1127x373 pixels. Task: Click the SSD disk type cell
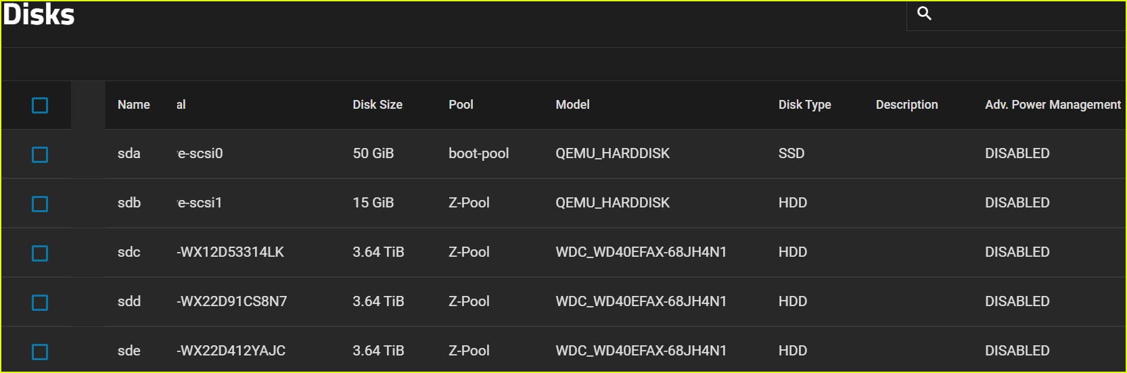pyautogui.click(x=791, y=153)
